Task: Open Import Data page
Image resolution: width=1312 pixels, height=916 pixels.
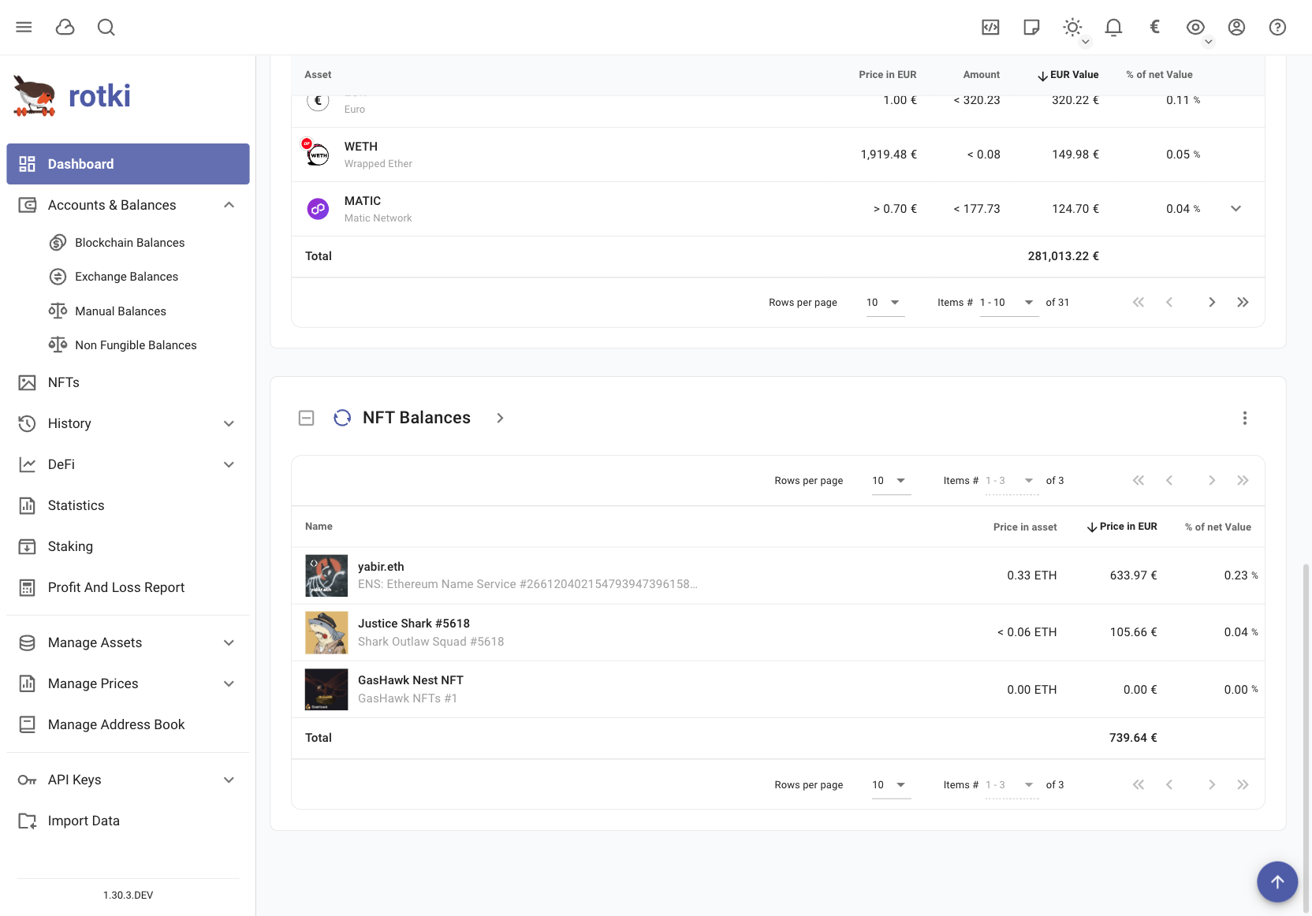Action: click(128, 821)
